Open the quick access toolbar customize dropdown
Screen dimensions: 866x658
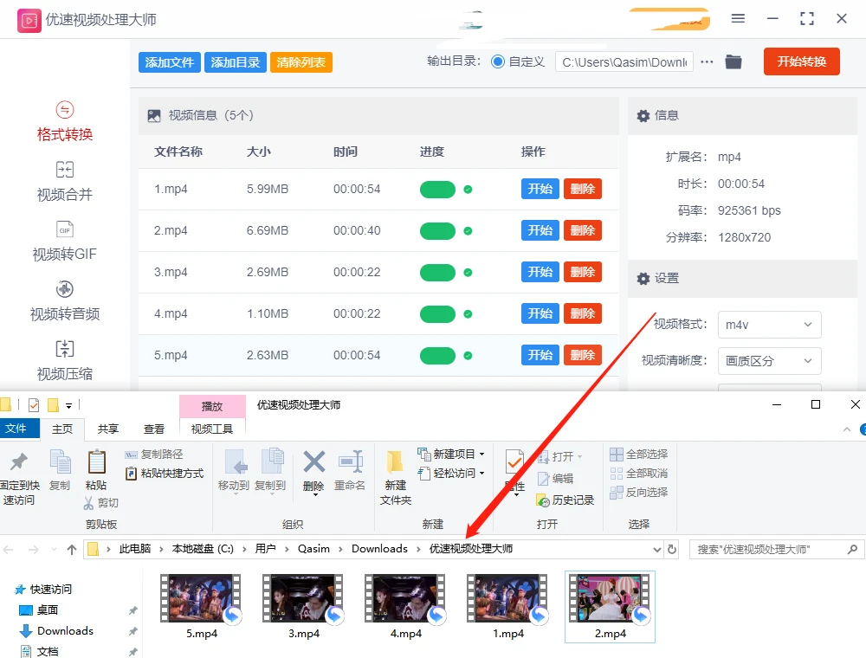tap(68, 406)
